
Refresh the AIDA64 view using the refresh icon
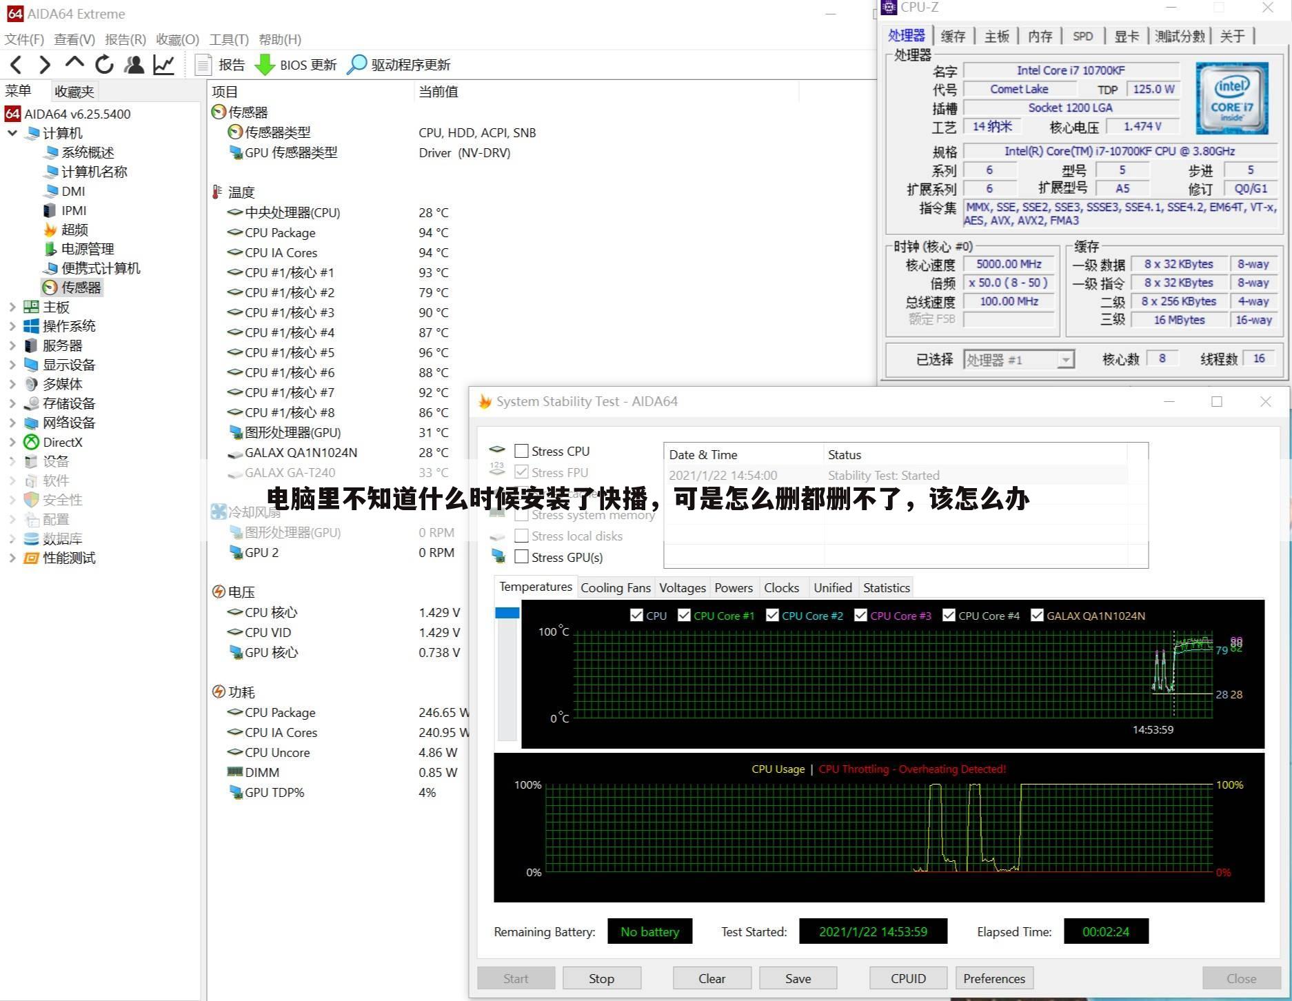coord(104,65)
